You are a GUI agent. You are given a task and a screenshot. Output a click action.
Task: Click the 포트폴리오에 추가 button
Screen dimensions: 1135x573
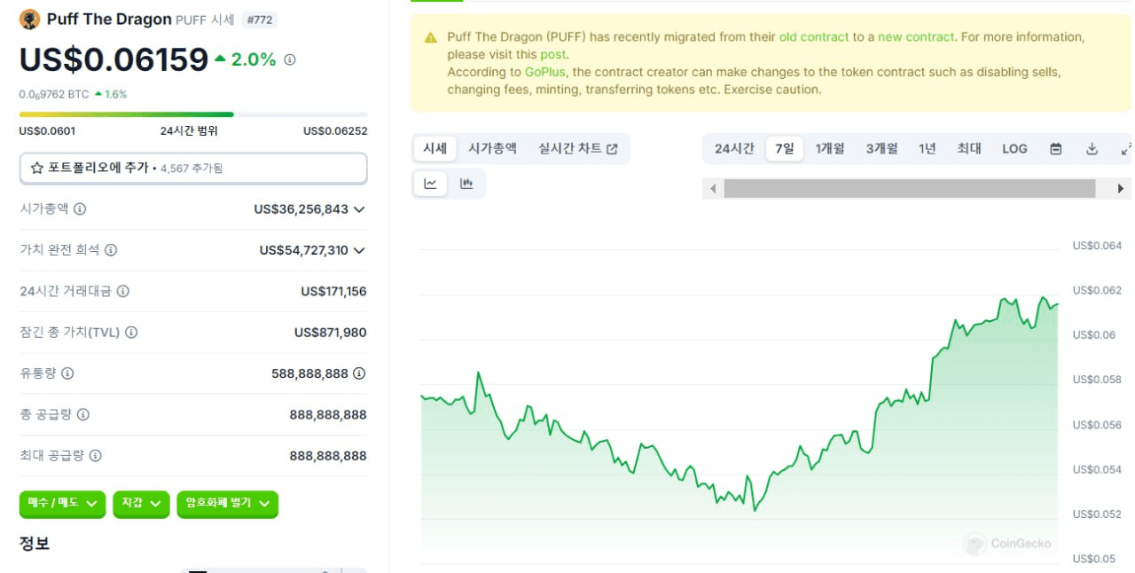[x=193, y=168]
